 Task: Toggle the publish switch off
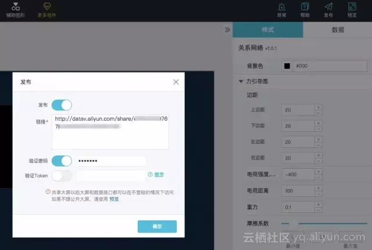62,105
